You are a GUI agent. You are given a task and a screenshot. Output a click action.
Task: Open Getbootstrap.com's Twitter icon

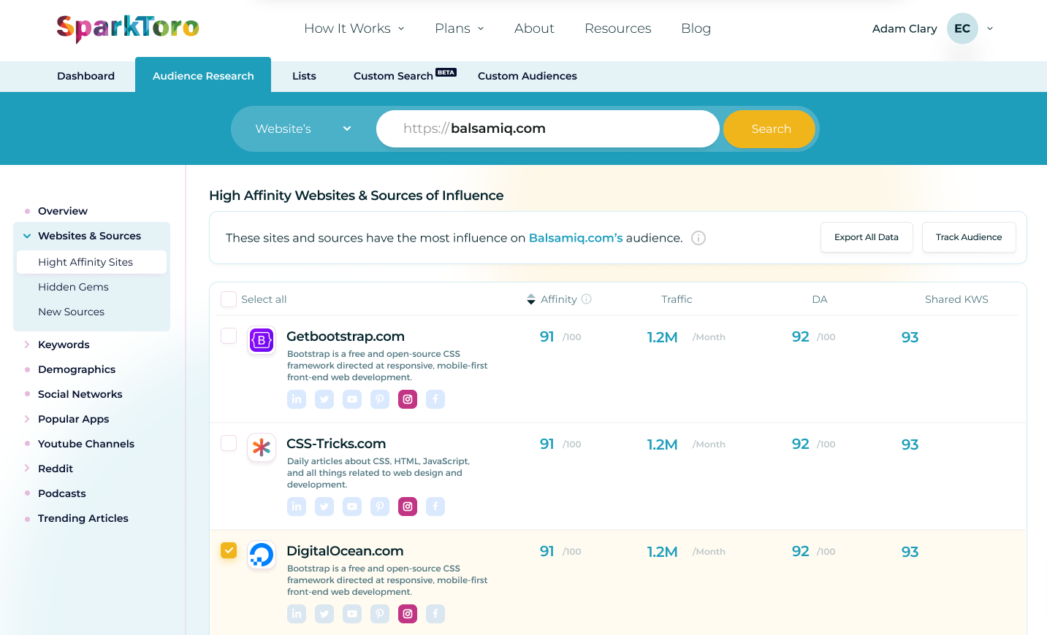[324, 399]
